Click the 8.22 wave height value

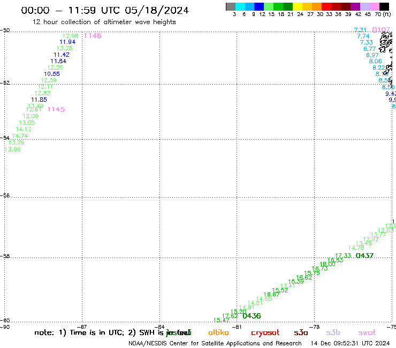pyautogui.click(x=379, y=68)
